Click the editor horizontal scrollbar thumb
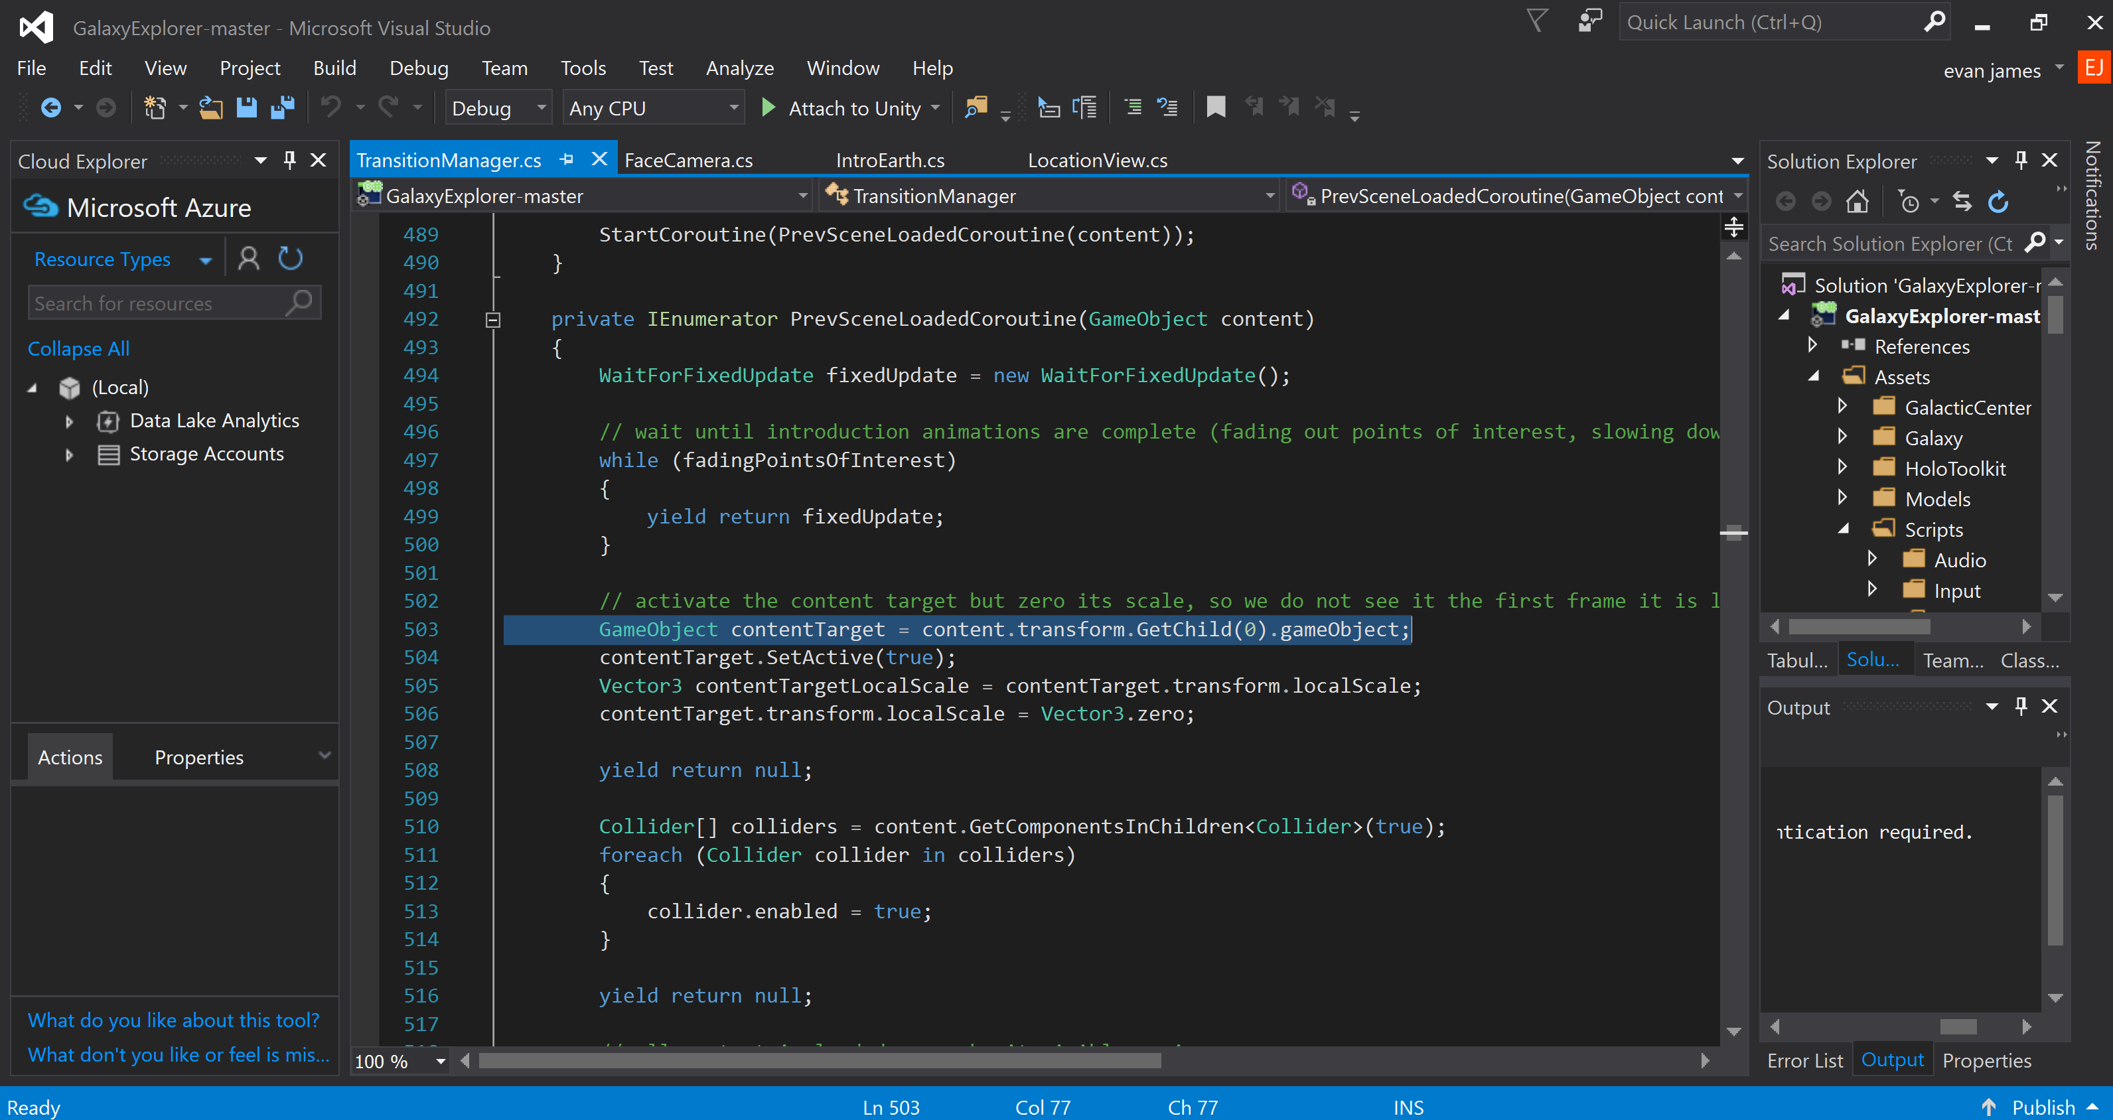This screenshot has width=2113, height=1120. pos(819,1061)
